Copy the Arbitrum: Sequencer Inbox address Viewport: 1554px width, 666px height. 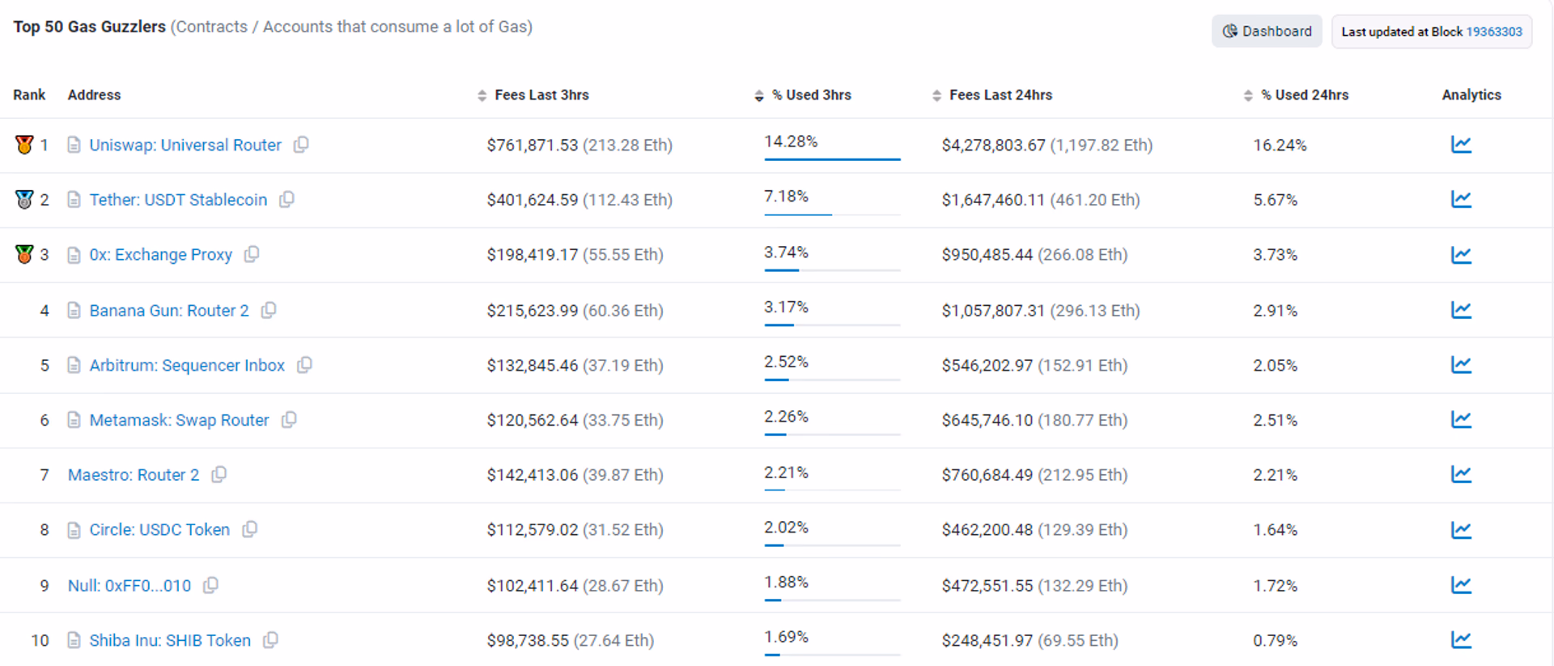pos(304,365)
